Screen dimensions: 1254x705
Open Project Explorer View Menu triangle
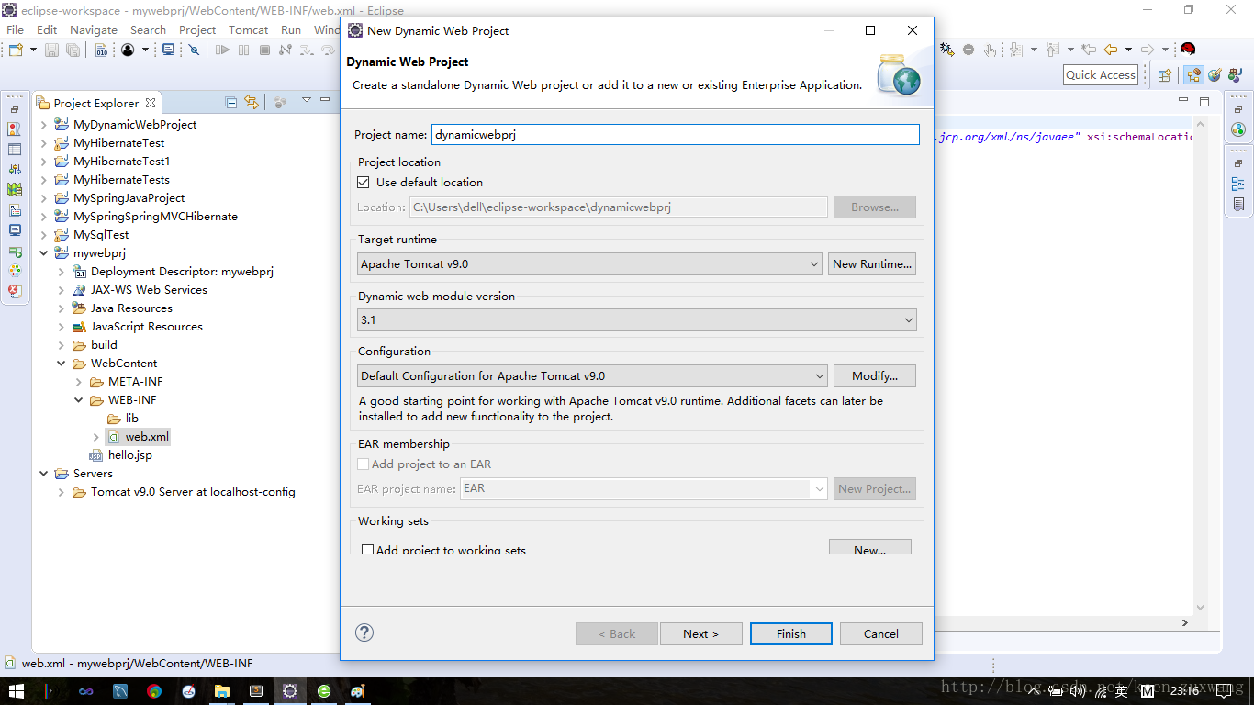307,99
